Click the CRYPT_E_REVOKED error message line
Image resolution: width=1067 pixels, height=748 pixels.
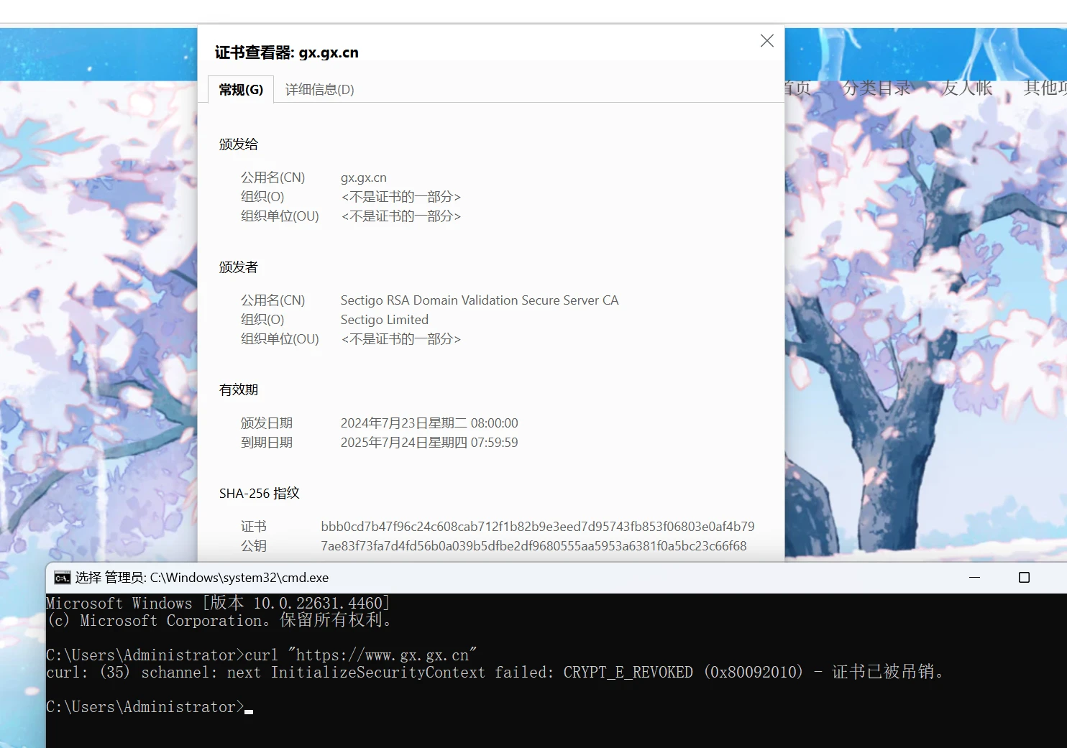point(495,673)
